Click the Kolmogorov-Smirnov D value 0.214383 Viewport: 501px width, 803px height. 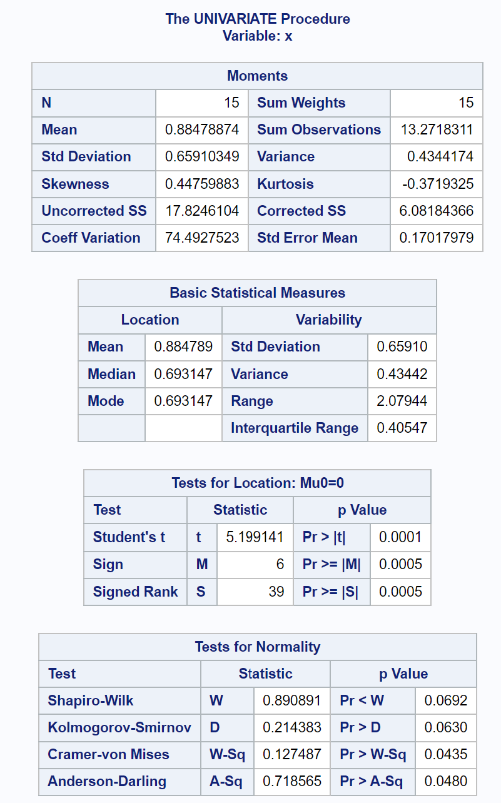pyautogui.click(x=292, y=728)
